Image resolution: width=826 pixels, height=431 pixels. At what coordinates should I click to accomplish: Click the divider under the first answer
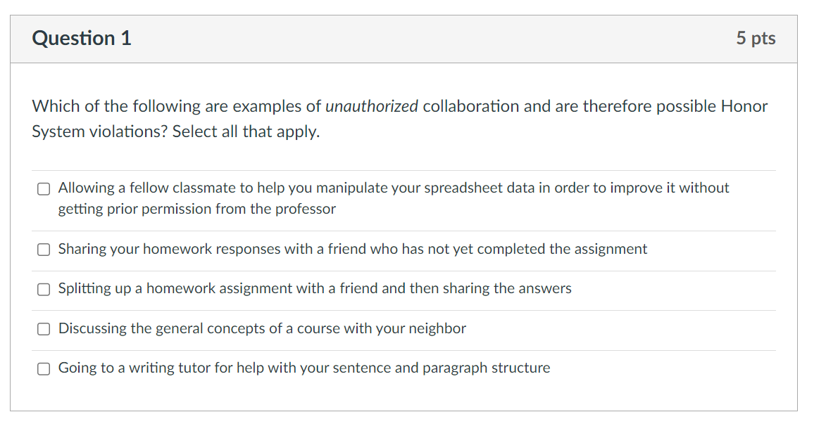tap(405, 229)
